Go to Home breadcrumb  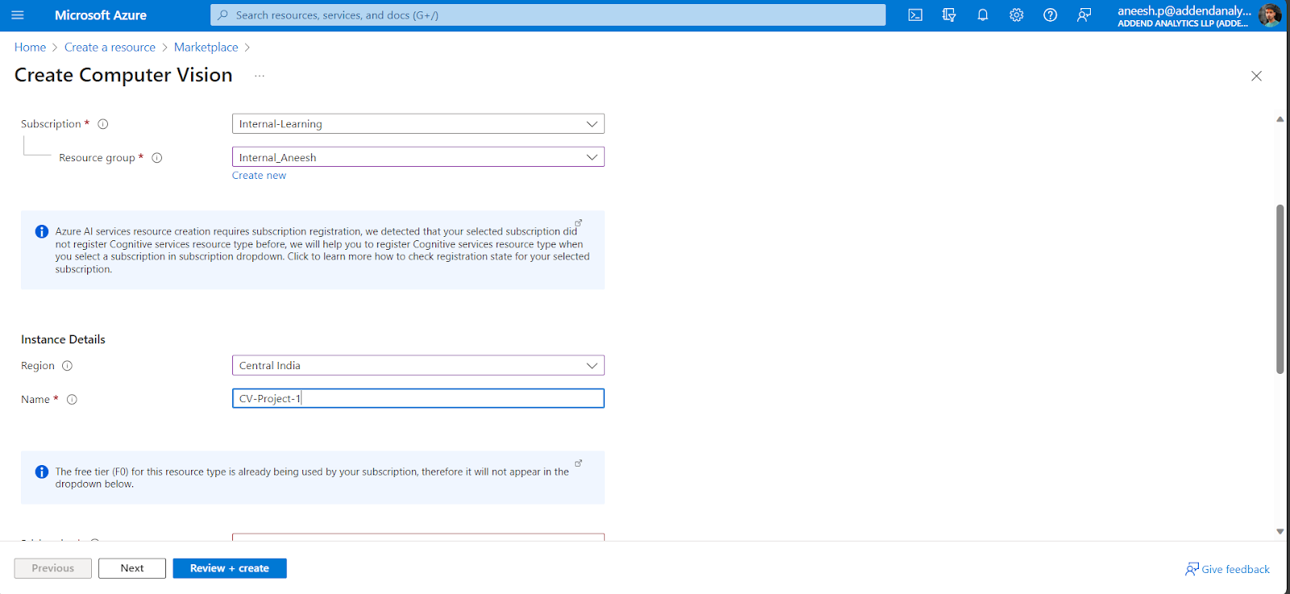click(30, 48)
